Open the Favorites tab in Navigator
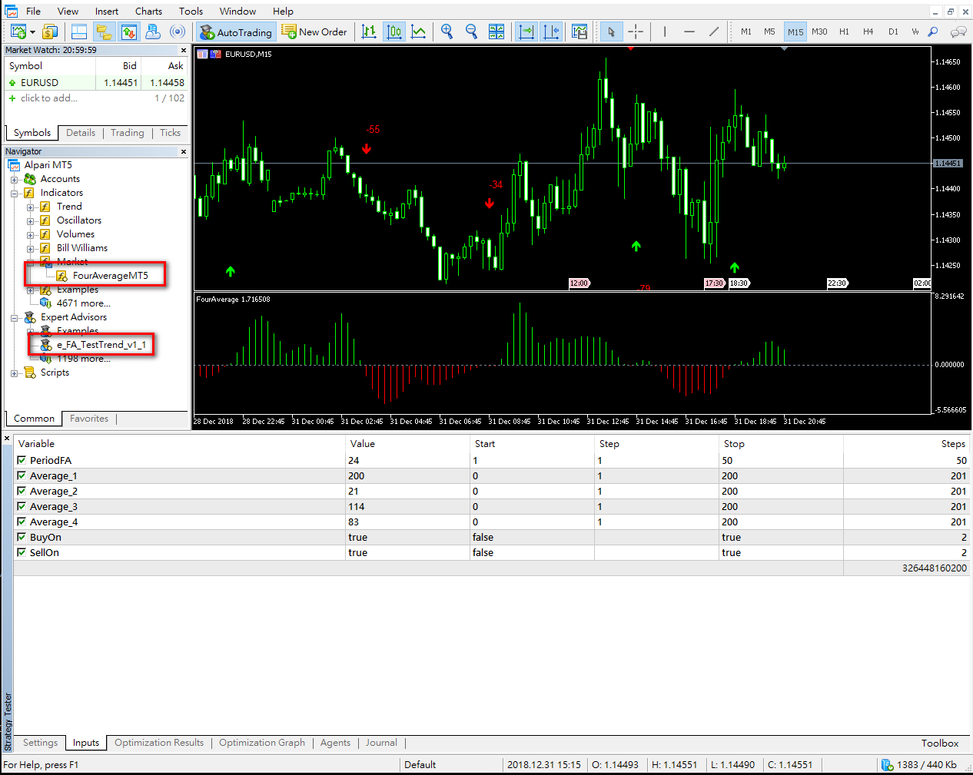The width and height of the screenshot is (973, 775). [x=89, y=419]
